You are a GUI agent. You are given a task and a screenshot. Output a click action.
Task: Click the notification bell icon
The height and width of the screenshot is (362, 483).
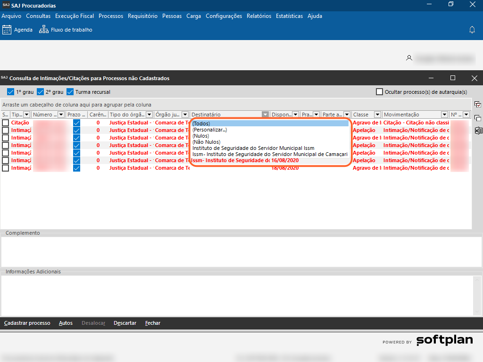(472, 30)
